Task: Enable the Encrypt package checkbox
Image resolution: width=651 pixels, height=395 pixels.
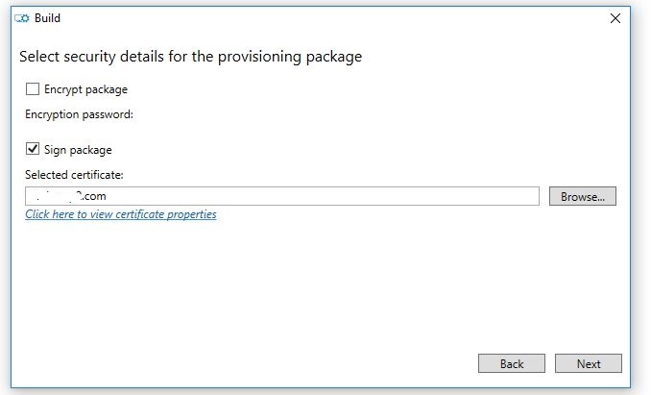Action: coord(33,89)
